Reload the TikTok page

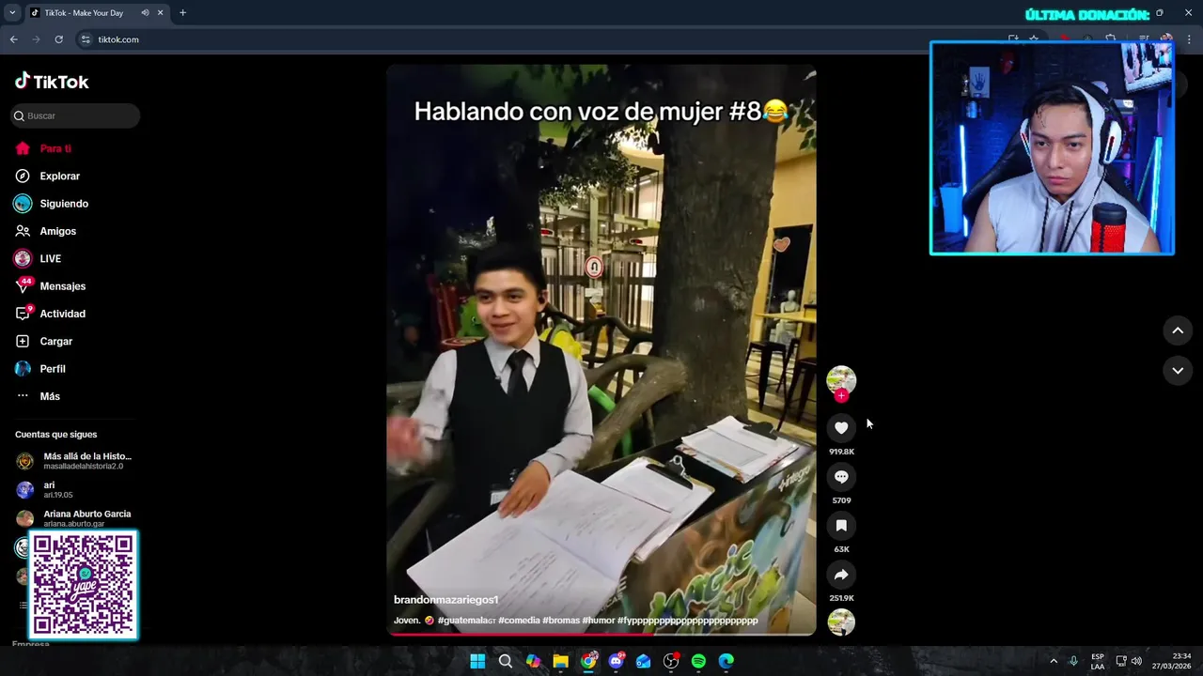click(58, 39)
